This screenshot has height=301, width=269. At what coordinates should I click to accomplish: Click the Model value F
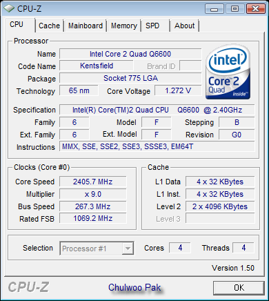point(157,122)
